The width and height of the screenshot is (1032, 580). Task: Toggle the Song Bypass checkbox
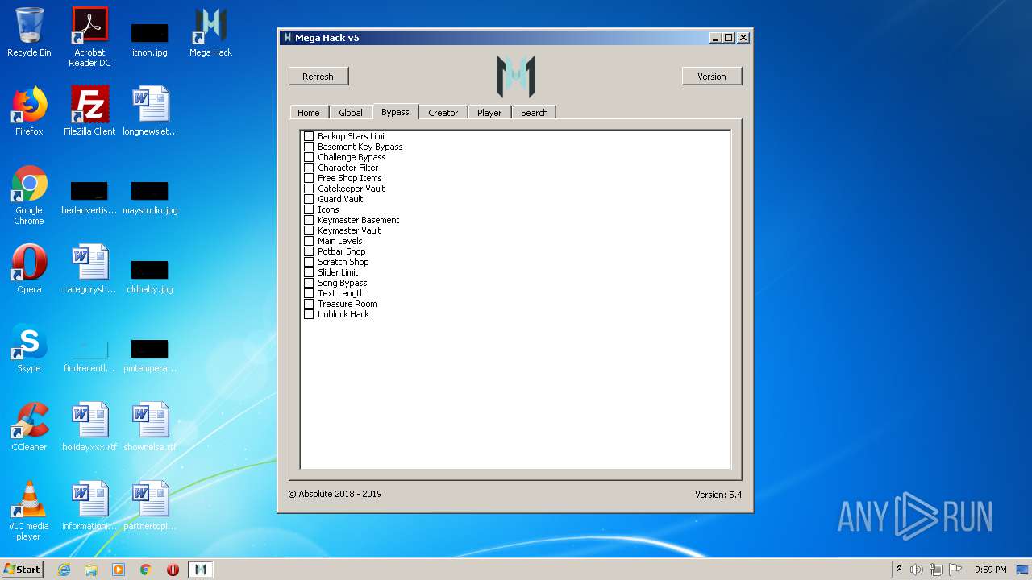pos(308,283)
